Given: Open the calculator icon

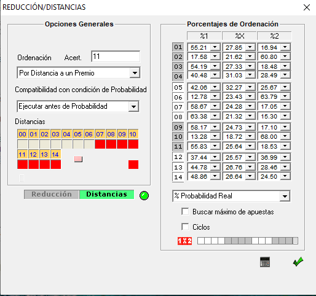Looking at the screenshot, I should click(x=265, y=262).
